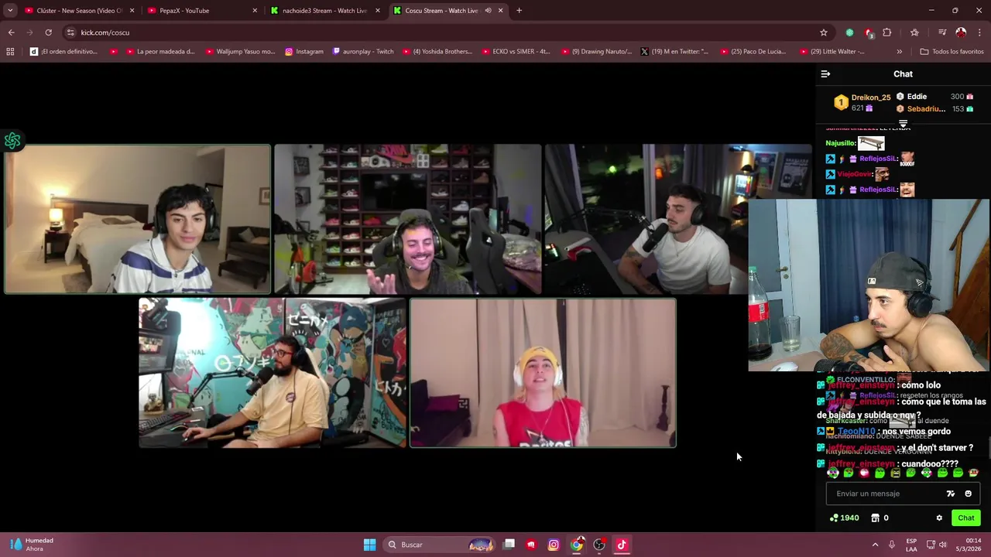
Task: Select the red heart emote in the quick-emote row
Action: [864, 473]
